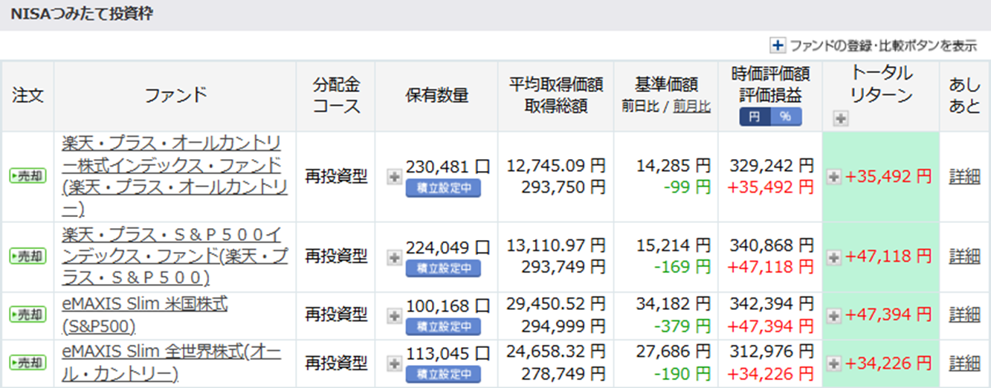Expand plus icon under トータルリターン header
The height and width of the screenshot is (388, 991).
pyautogui.click(x=839, y=117)
